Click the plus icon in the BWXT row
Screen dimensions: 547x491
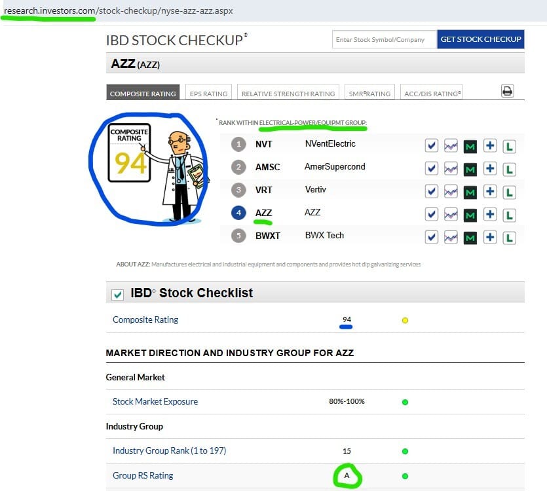tap(490, 237)
